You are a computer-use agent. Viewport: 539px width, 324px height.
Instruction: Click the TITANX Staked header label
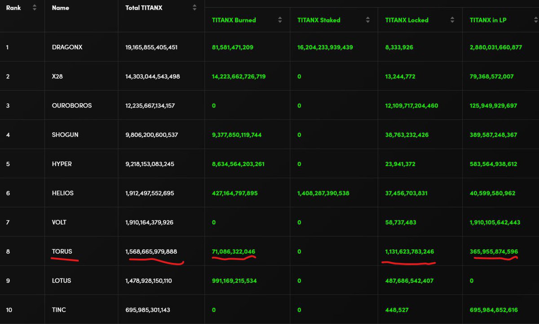(319, 20)
